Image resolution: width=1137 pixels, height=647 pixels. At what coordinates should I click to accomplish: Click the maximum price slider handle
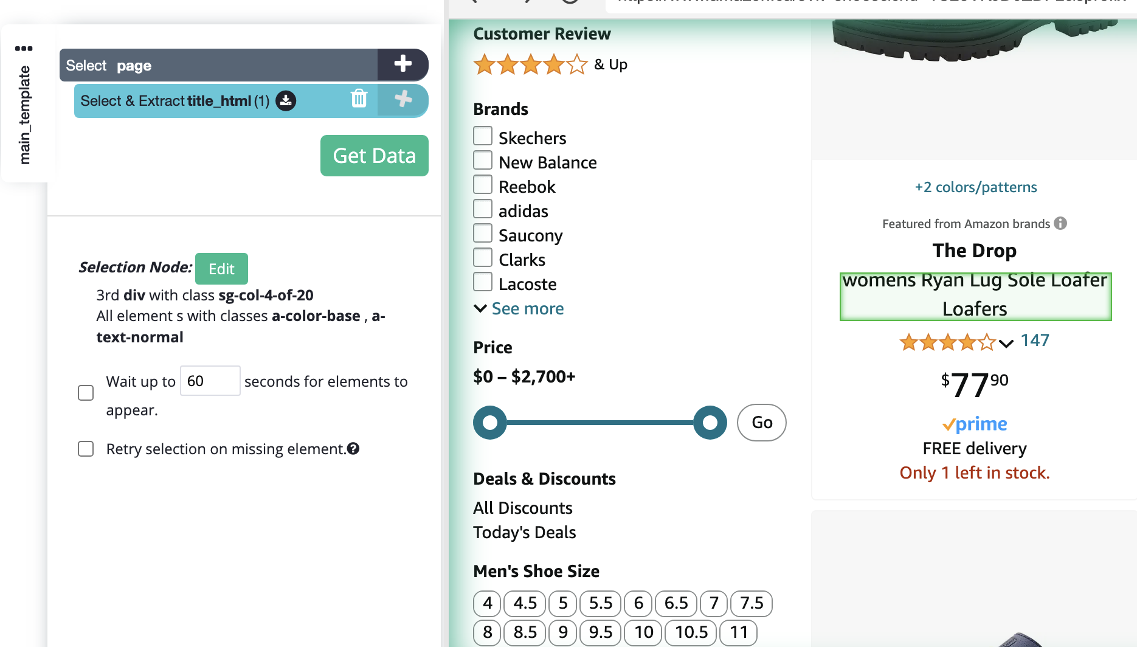click(x=710, y=423)
